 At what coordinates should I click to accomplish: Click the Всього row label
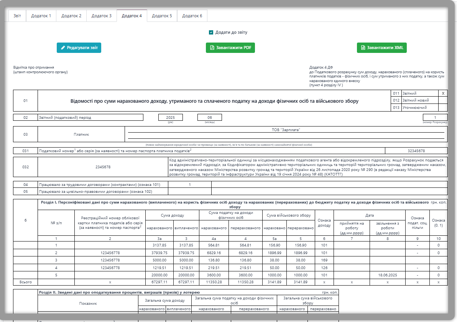click(26, 282)
